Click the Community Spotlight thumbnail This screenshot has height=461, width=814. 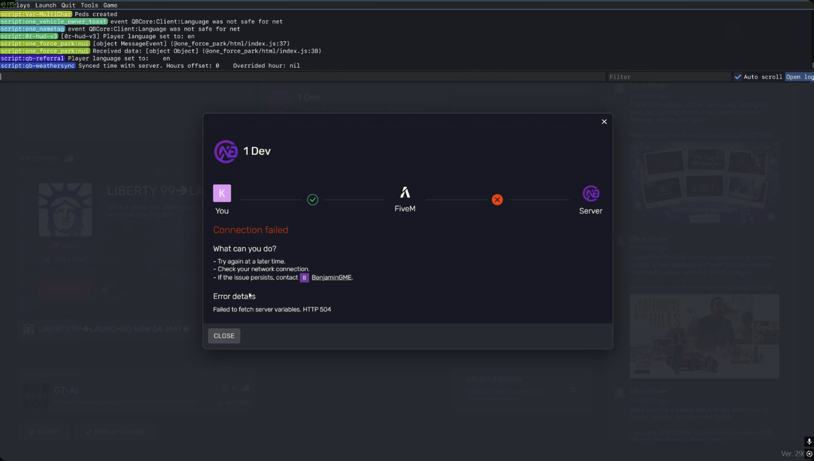(704, 184)
